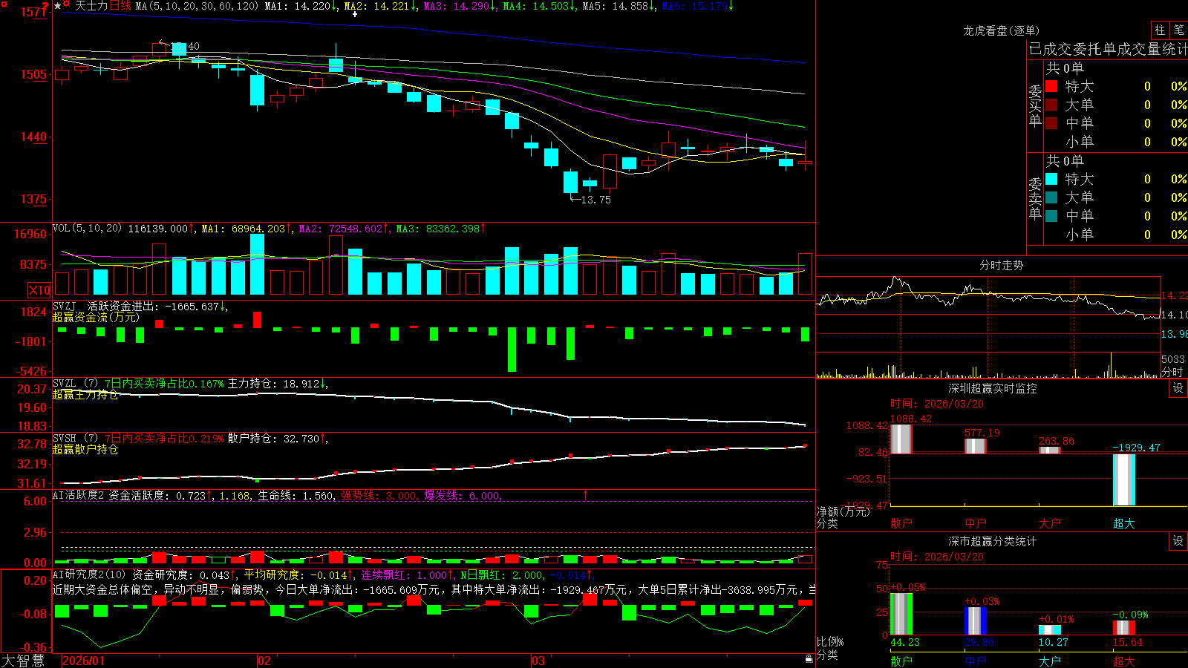Click the red question mark icon
1188x668 pixels.
[x=46, y=6]
